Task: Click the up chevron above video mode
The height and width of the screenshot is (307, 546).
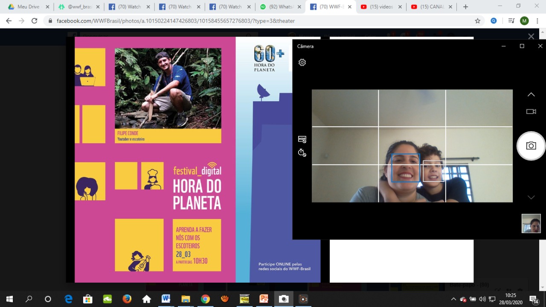Action: (531, 94)
